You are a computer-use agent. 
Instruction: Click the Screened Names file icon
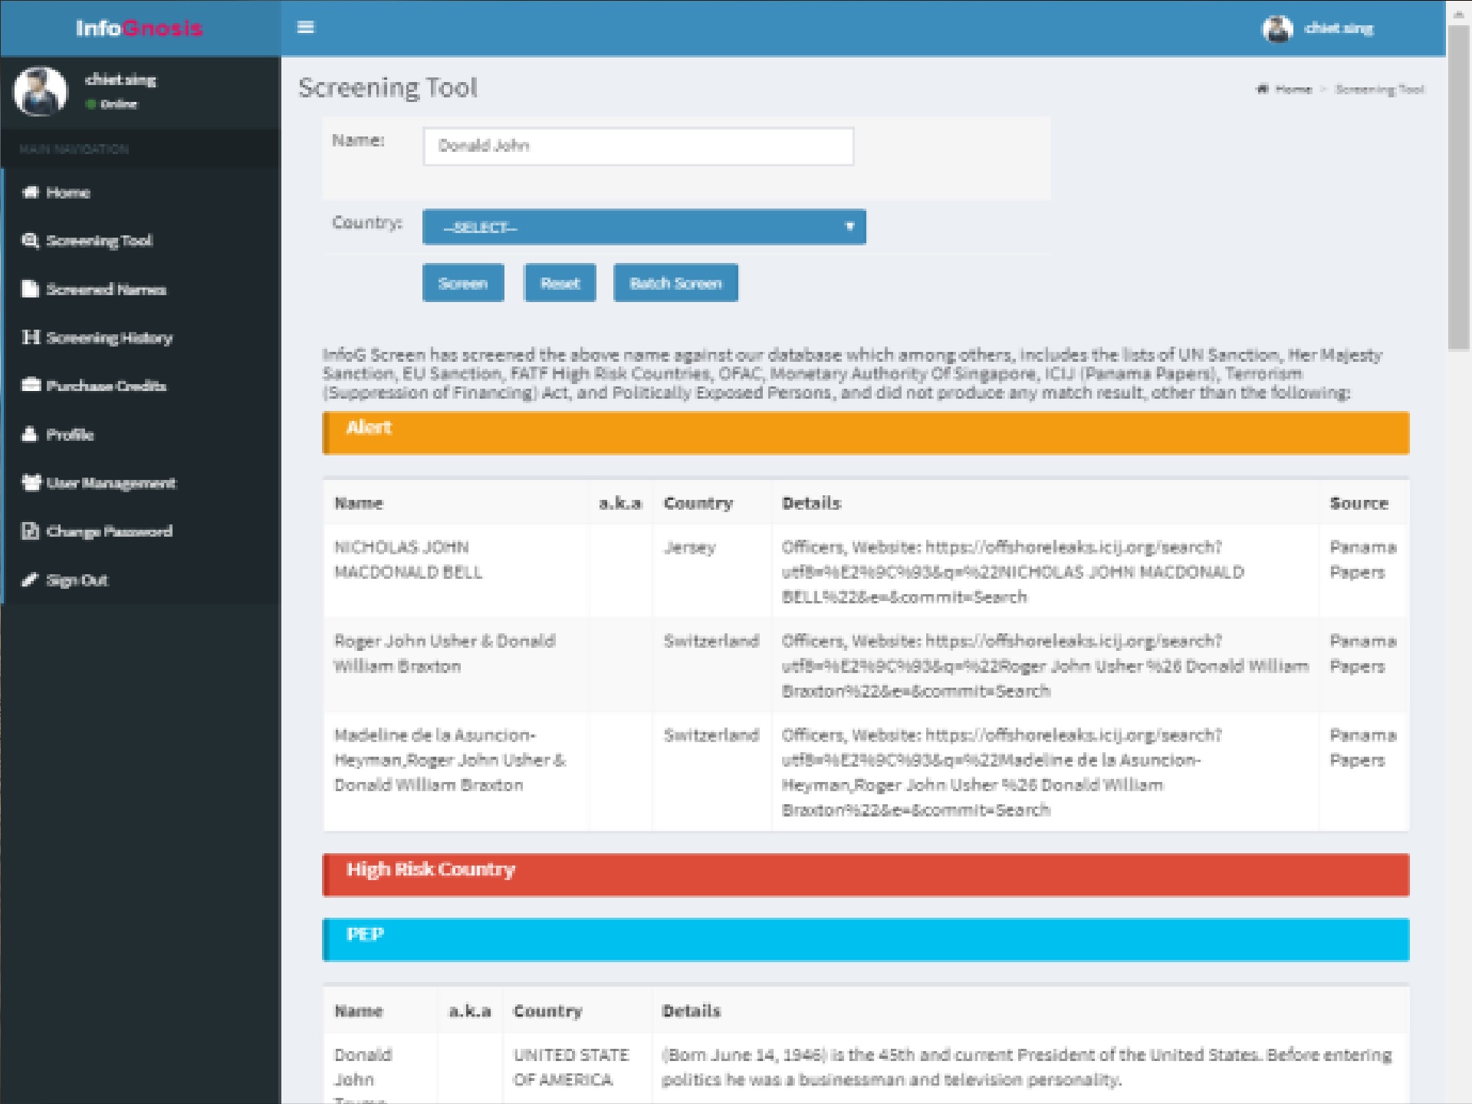point(30,289)
